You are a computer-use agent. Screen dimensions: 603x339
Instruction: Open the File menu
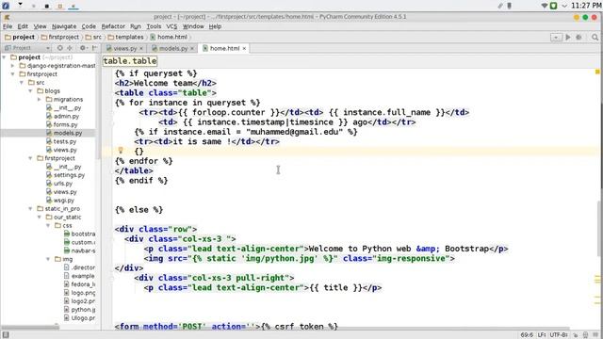[8, 26]
